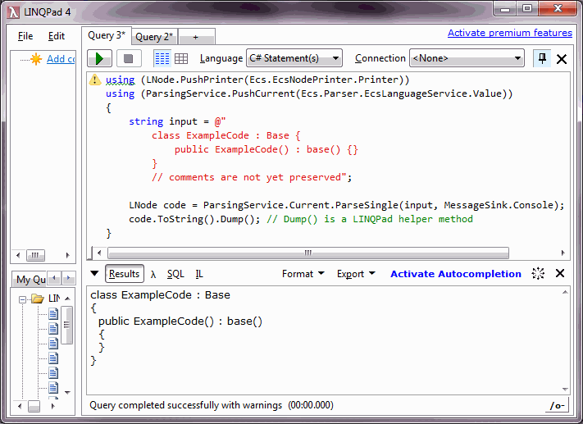583x424 pixels.
Task: Close the query with the X beside pin
Action: click(562, 59)
